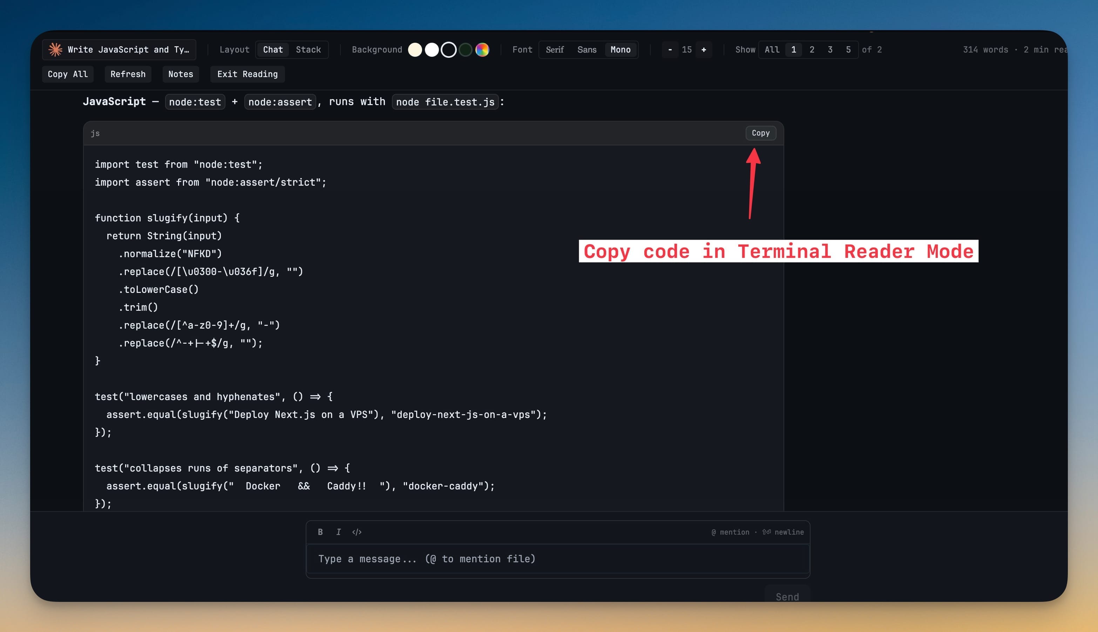Image resolution: width=1098 pixels, height=632 pixels.
Task: Open the rainbow custom color picker
Action: [x=482, y=49]
